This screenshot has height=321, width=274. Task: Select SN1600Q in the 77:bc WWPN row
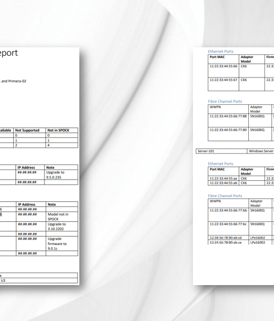257,224
